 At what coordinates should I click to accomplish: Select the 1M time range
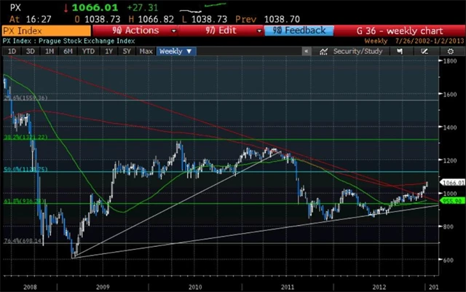[50, 52]
